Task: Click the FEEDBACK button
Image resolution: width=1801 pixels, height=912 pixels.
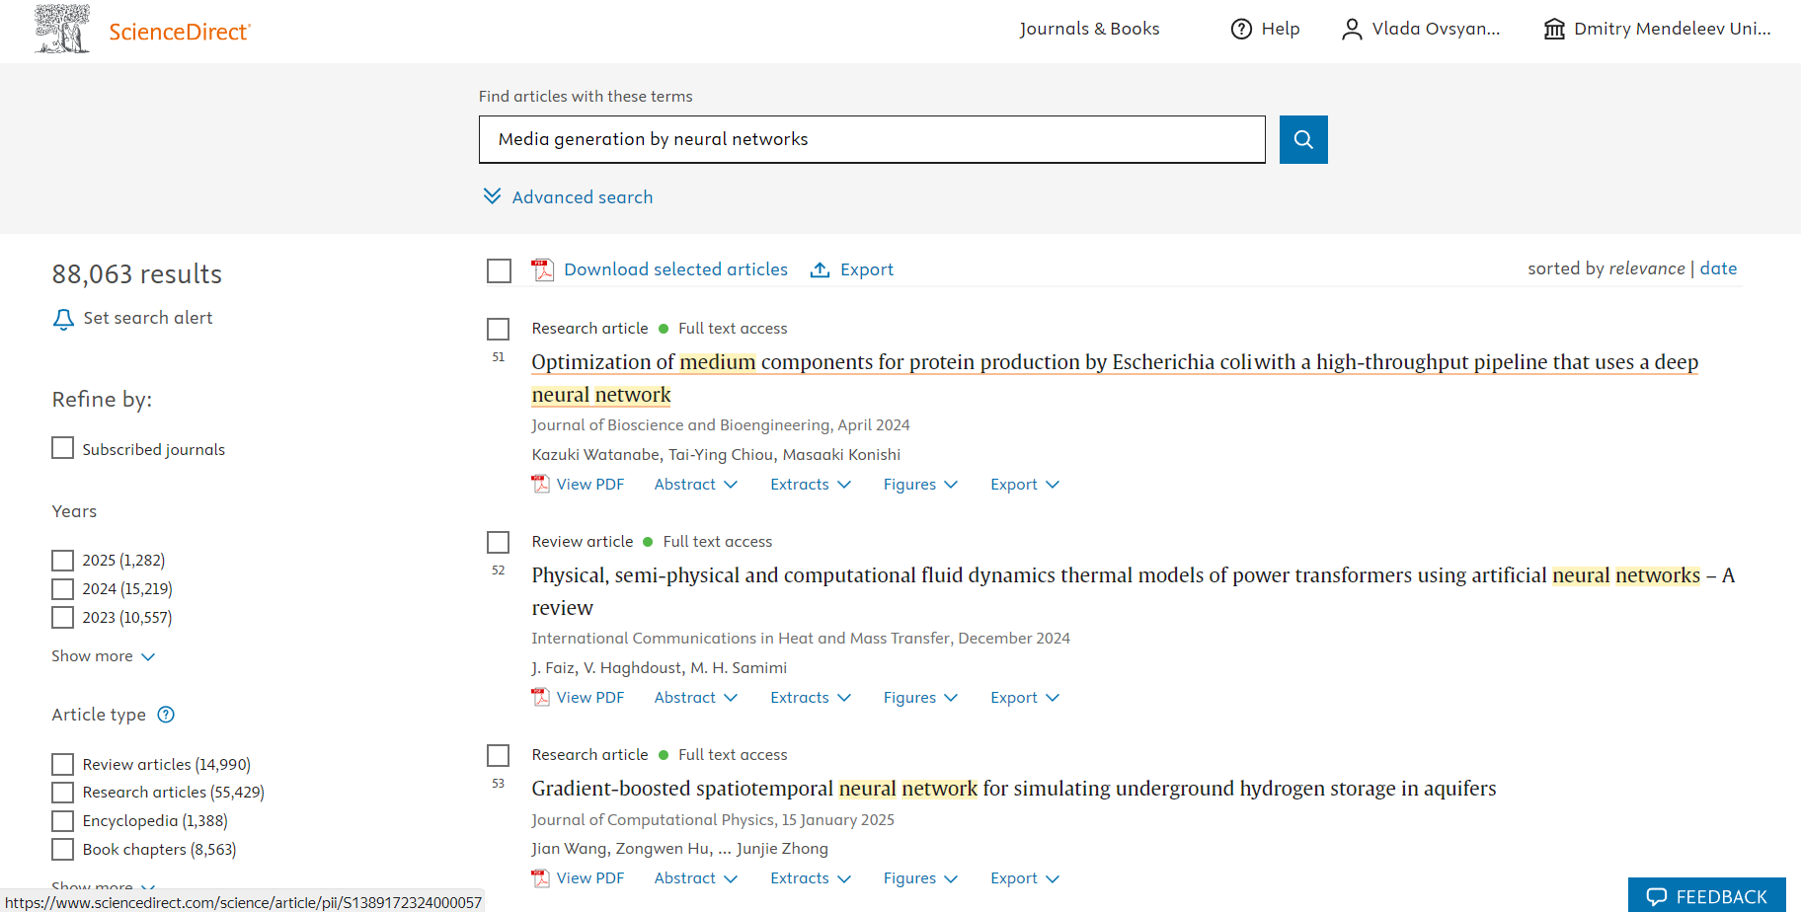Action: tap(1706, 895)
